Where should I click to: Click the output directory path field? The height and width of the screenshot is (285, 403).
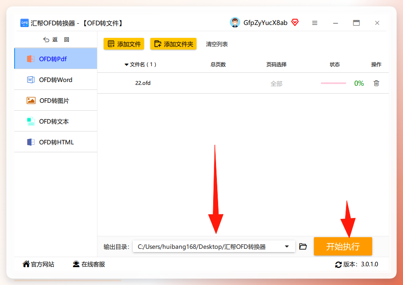pyautogui.click(x=214, y=246)
